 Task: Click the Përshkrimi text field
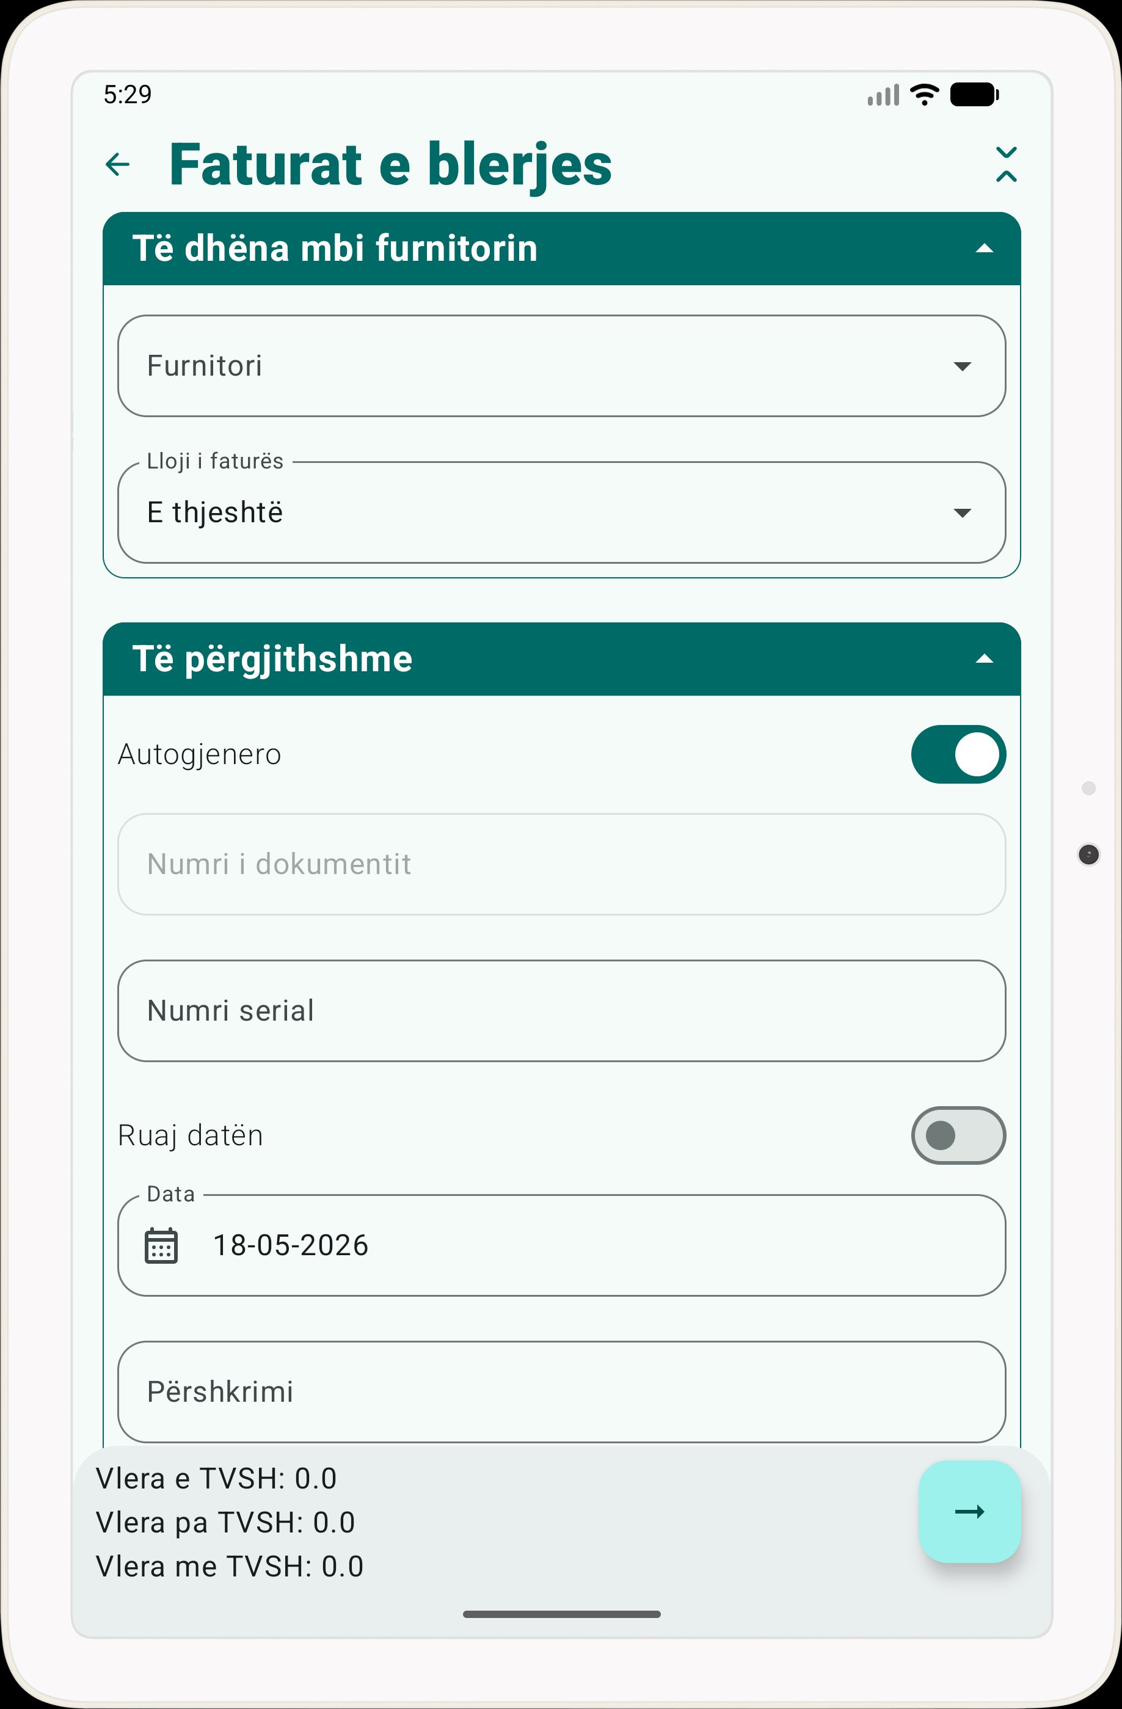tap(561, 1391)
